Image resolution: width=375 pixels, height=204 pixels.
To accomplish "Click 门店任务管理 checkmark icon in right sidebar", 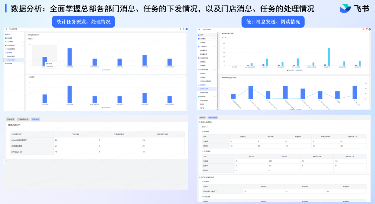I will pos(199,70).
